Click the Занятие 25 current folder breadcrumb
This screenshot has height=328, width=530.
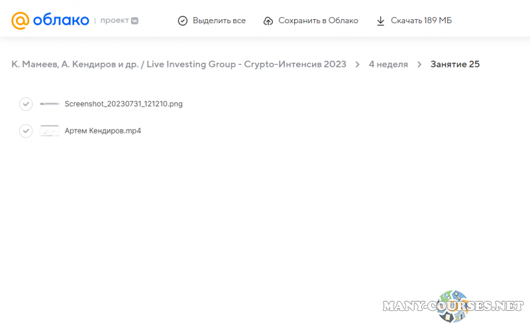tap(455, 64)
